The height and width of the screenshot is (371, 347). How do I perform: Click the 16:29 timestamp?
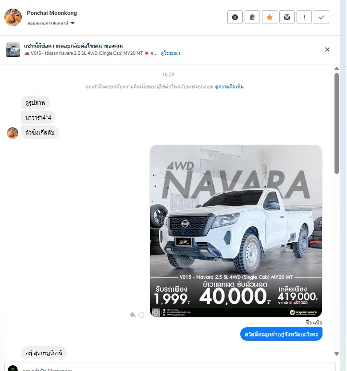pyautogui.click(x=168, y=74)
